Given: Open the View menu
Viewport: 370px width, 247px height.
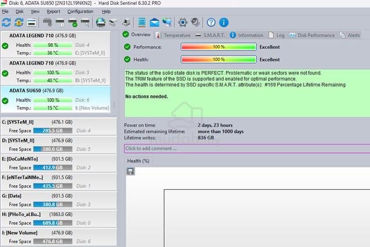Looking at the screenshot, I should tap(35, 12).
